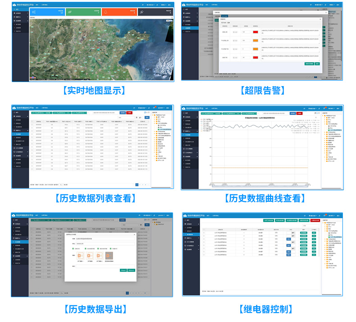This screenshot has height=322, width=356.
Task: Go to page 1 in history list pagination
Action: click(137, 185)
